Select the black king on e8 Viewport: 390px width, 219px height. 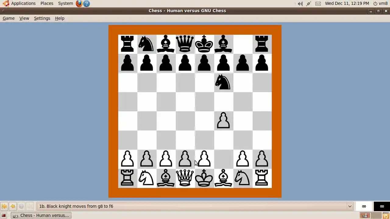204,44
